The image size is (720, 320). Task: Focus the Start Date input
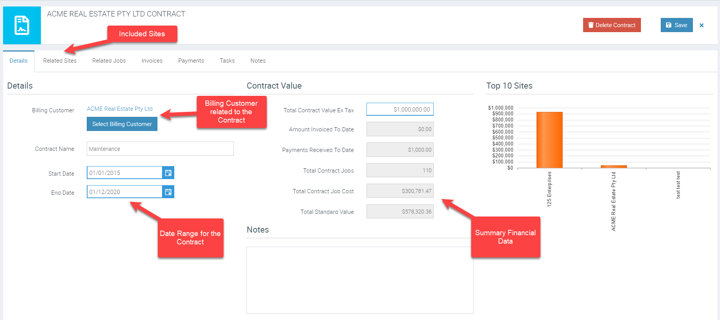(x=125, y=173)
